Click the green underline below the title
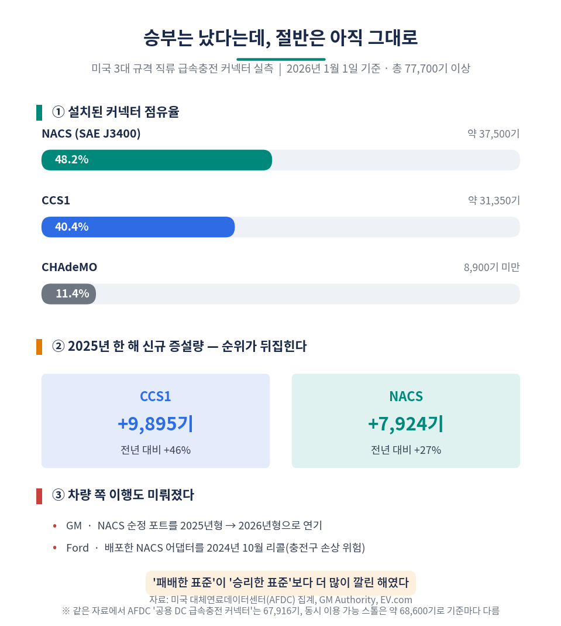The width and height of the screenshot is (561, 626). (x=281, y=60)
